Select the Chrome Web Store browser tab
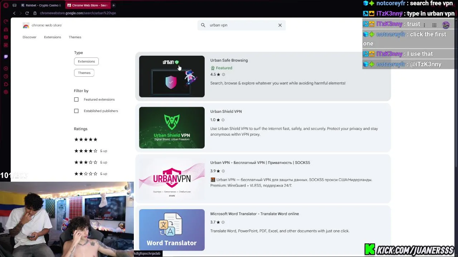 click(x=88, y=5)
